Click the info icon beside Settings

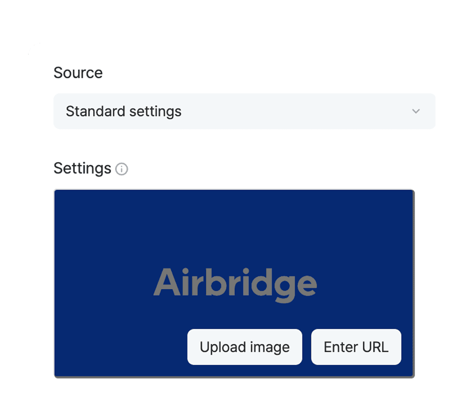click(121, 169)
